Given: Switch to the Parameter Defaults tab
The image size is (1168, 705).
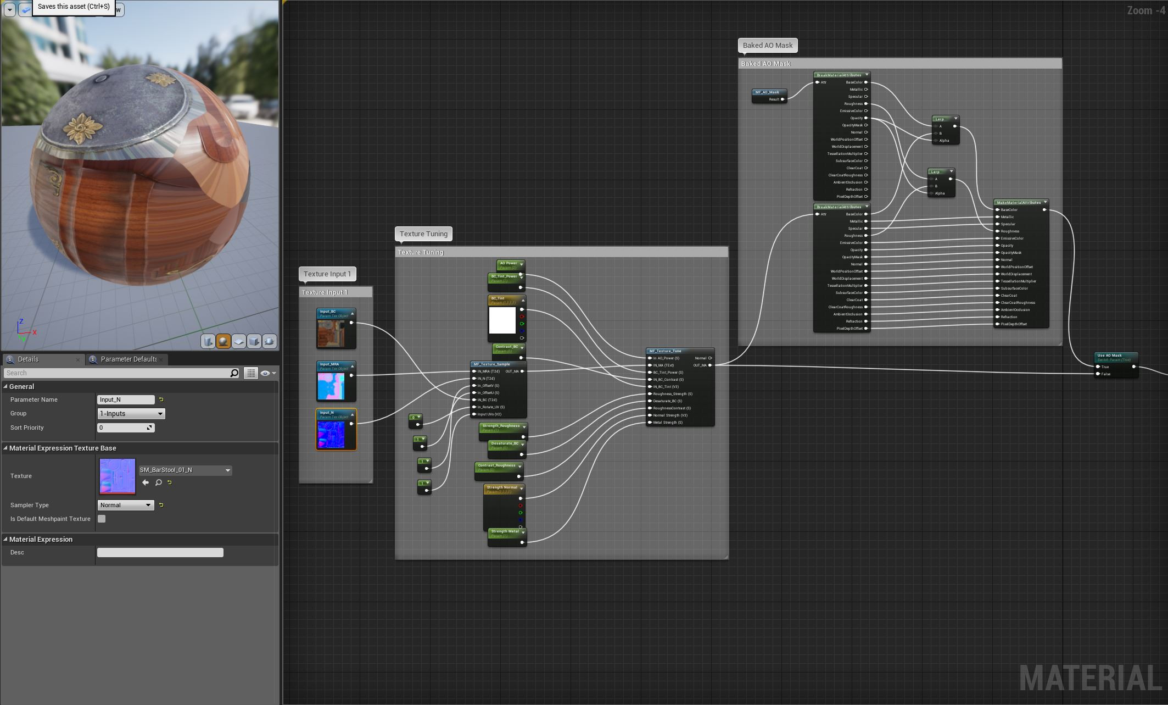Looking at the screenshot, I should (x=128, y=359).
